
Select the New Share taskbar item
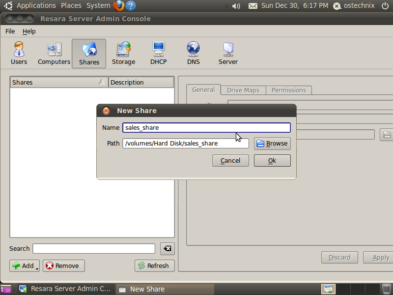coord(165,289)
